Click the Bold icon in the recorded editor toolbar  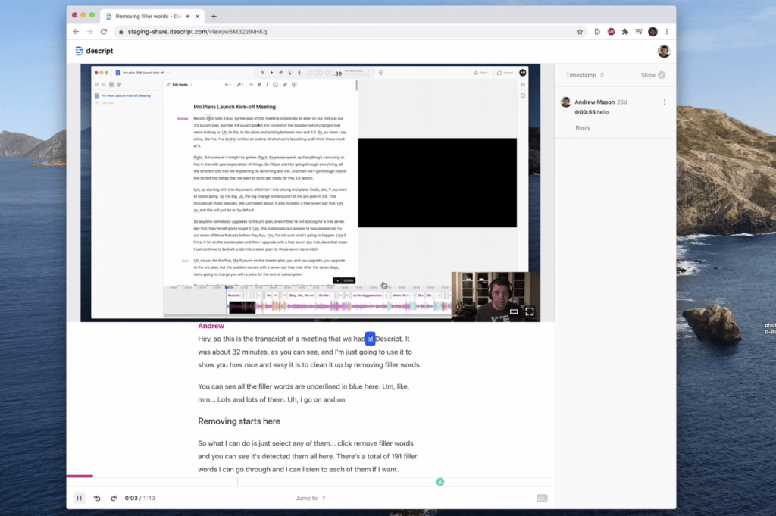[x=259, y=85]
